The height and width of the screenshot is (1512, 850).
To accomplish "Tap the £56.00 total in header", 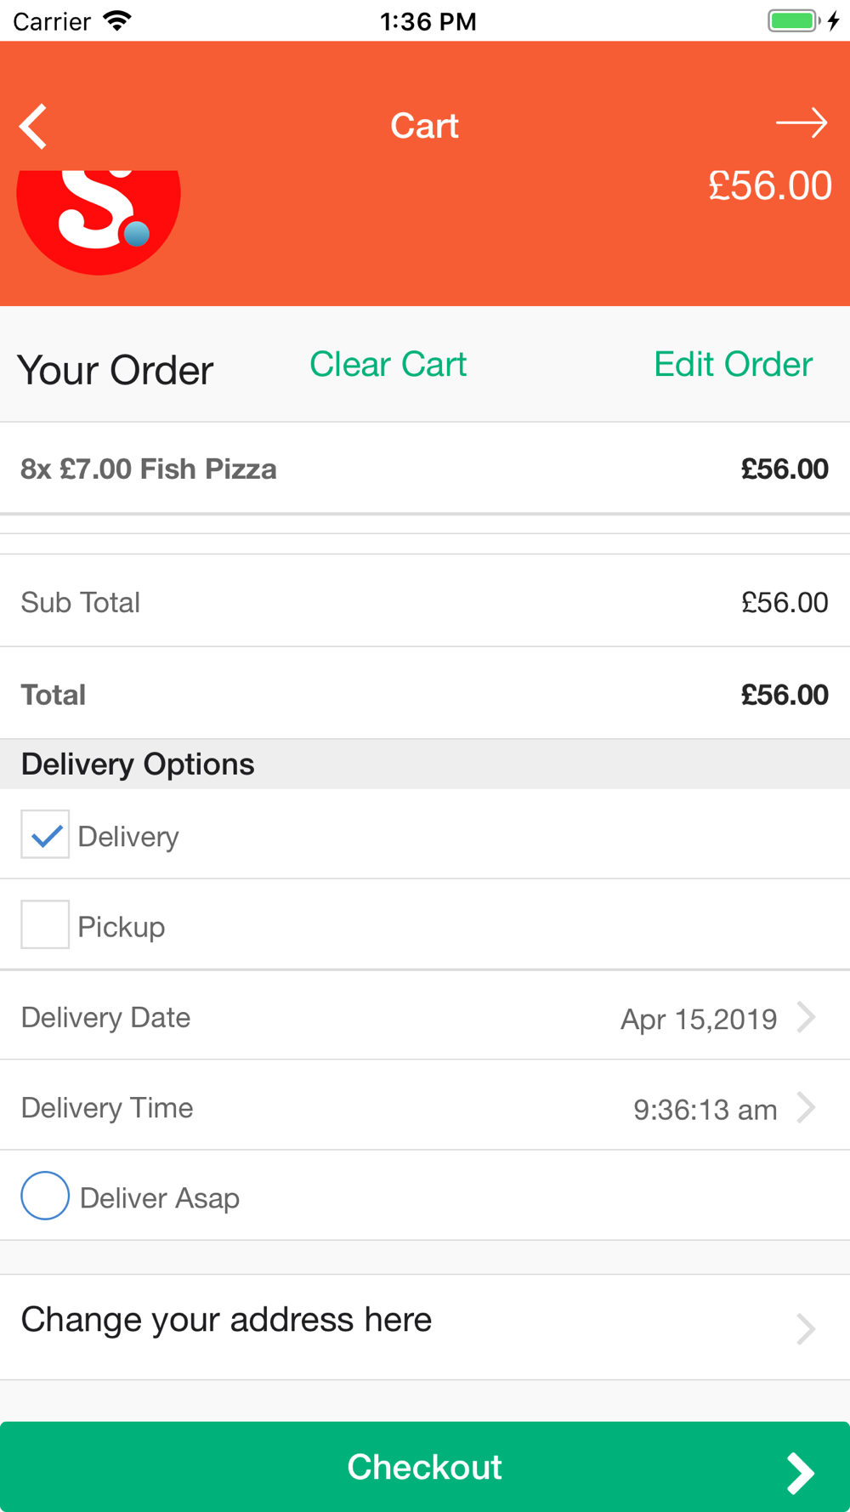I will click(x=770, y=185).
